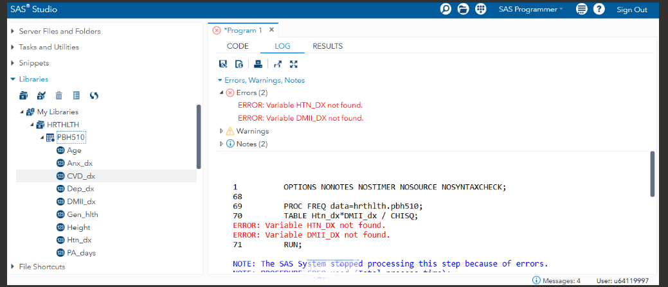Print the log using printer icon
Viewport: 668px width, 287px height.
pyautogui.click(x=258, y=64)
